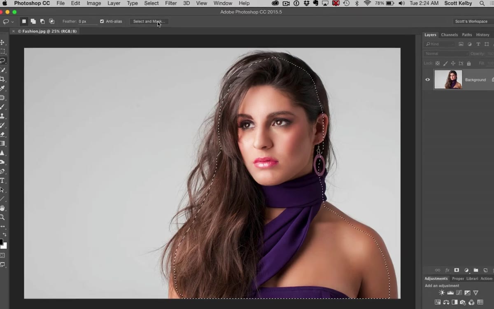
Task: Open the Normal blend mode dropdown
Action: (446, 54)
